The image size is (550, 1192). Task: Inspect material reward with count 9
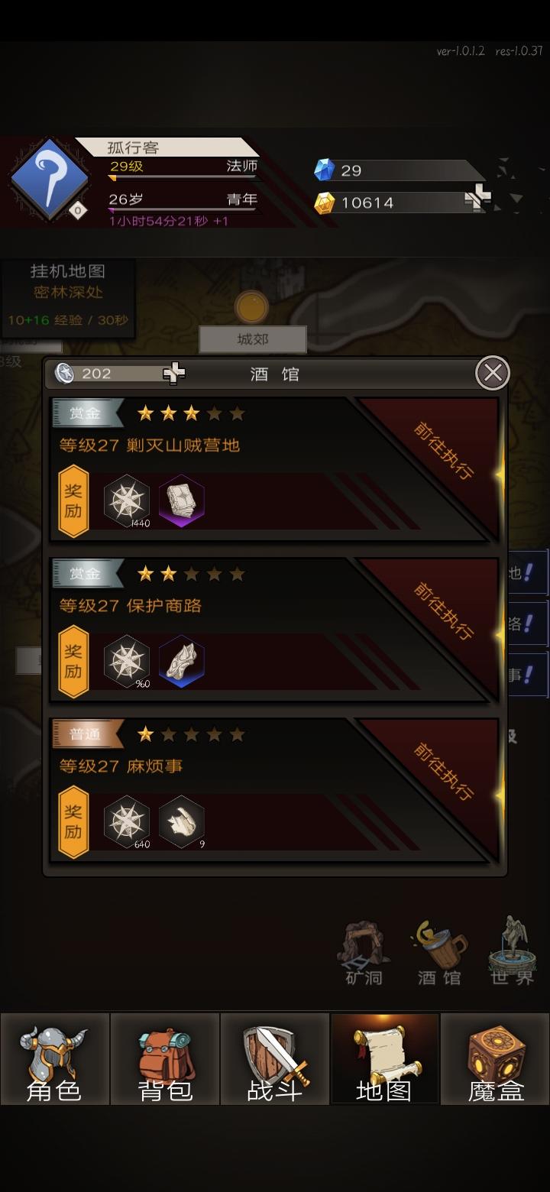[182, 821]
